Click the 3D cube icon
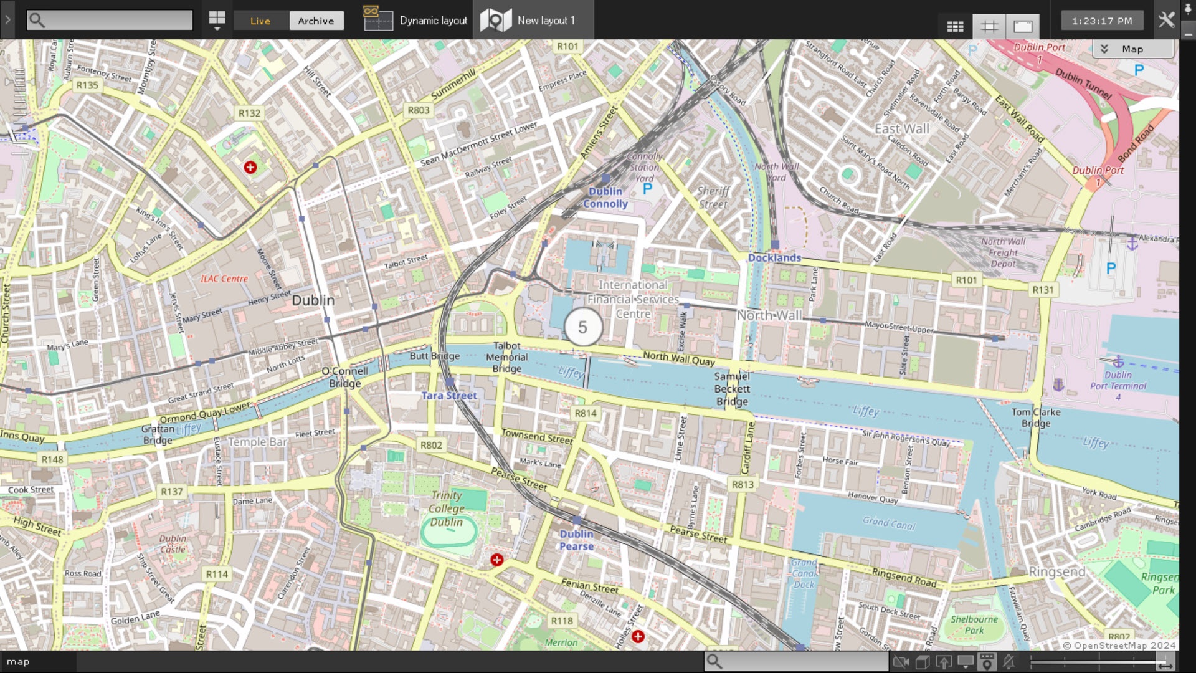1196x673 pixels. point(922,662)
